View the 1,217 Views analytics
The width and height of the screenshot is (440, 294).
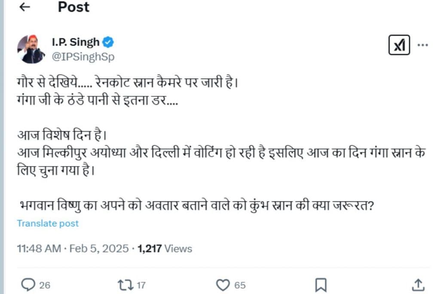(x=165, y=248)
